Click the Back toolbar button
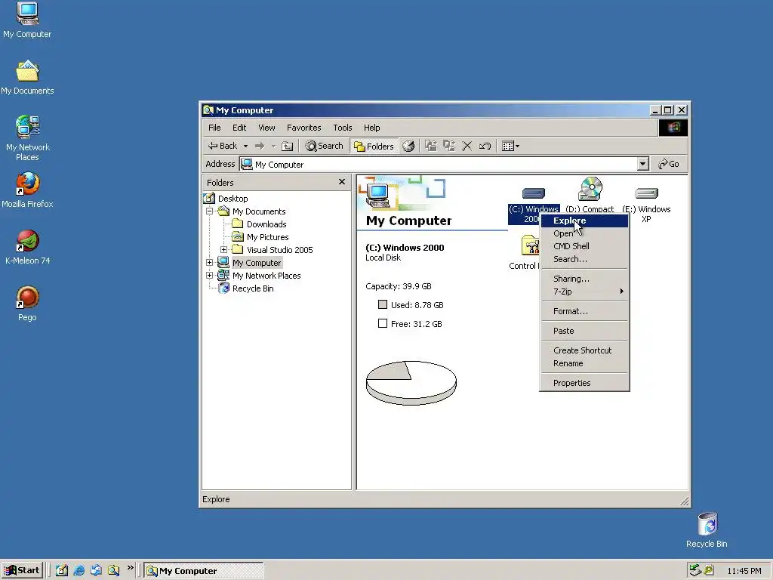773x580 pixels. pyautogui.click(x=223, y=146)
